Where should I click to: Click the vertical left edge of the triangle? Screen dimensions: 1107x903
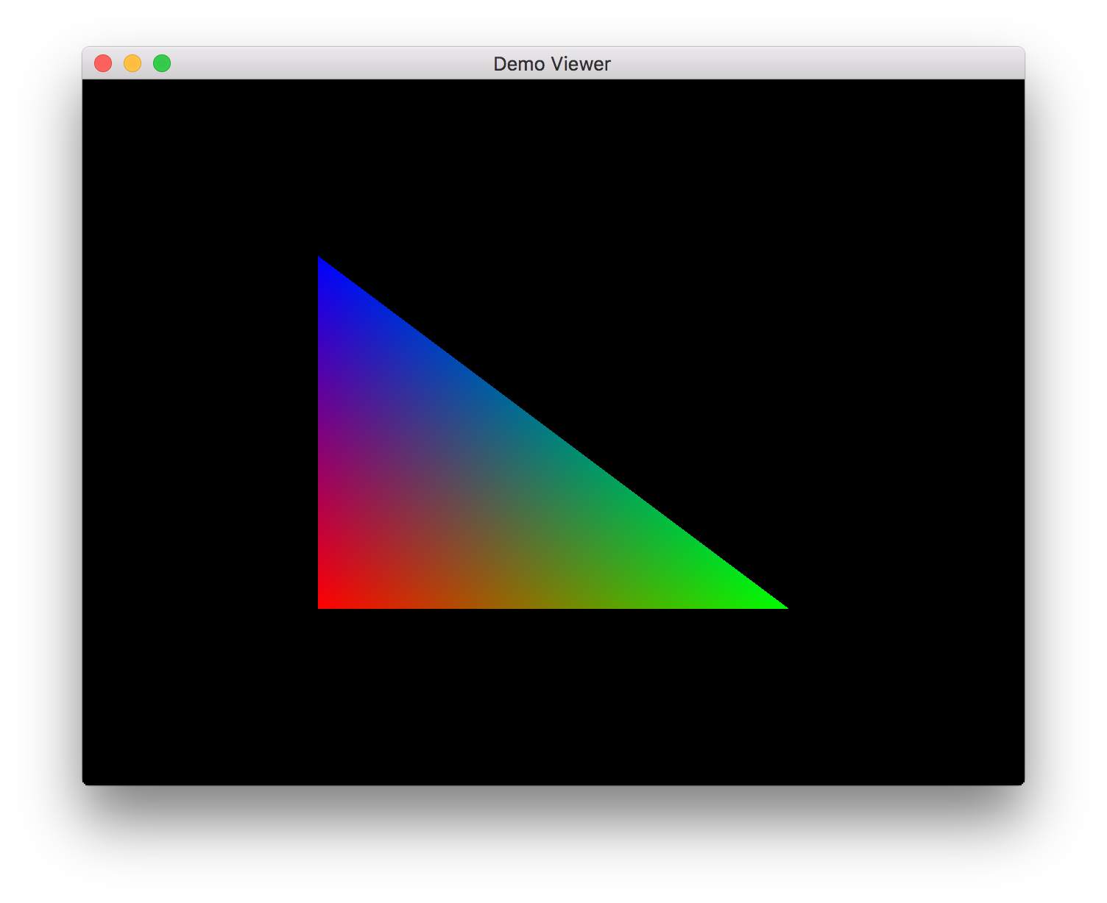click(319, 441)
